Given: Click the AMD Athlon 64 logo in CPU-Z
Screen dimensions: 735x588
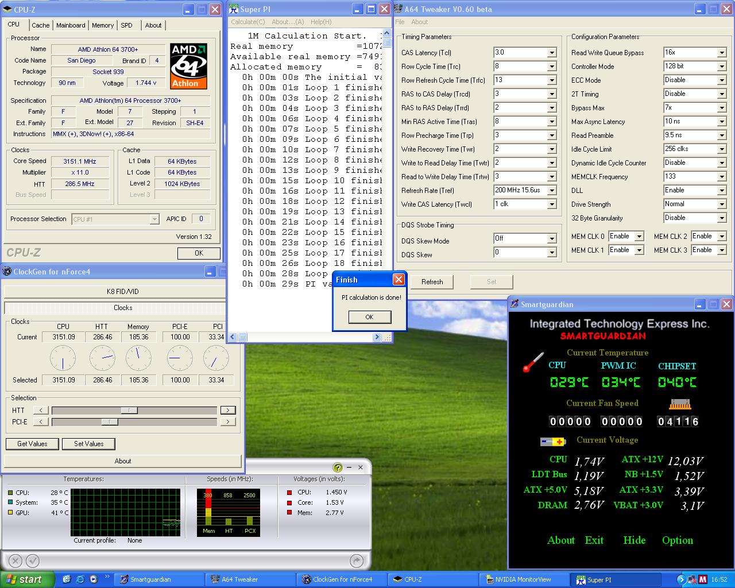Looking at the screenshot, I should (188, 66).
